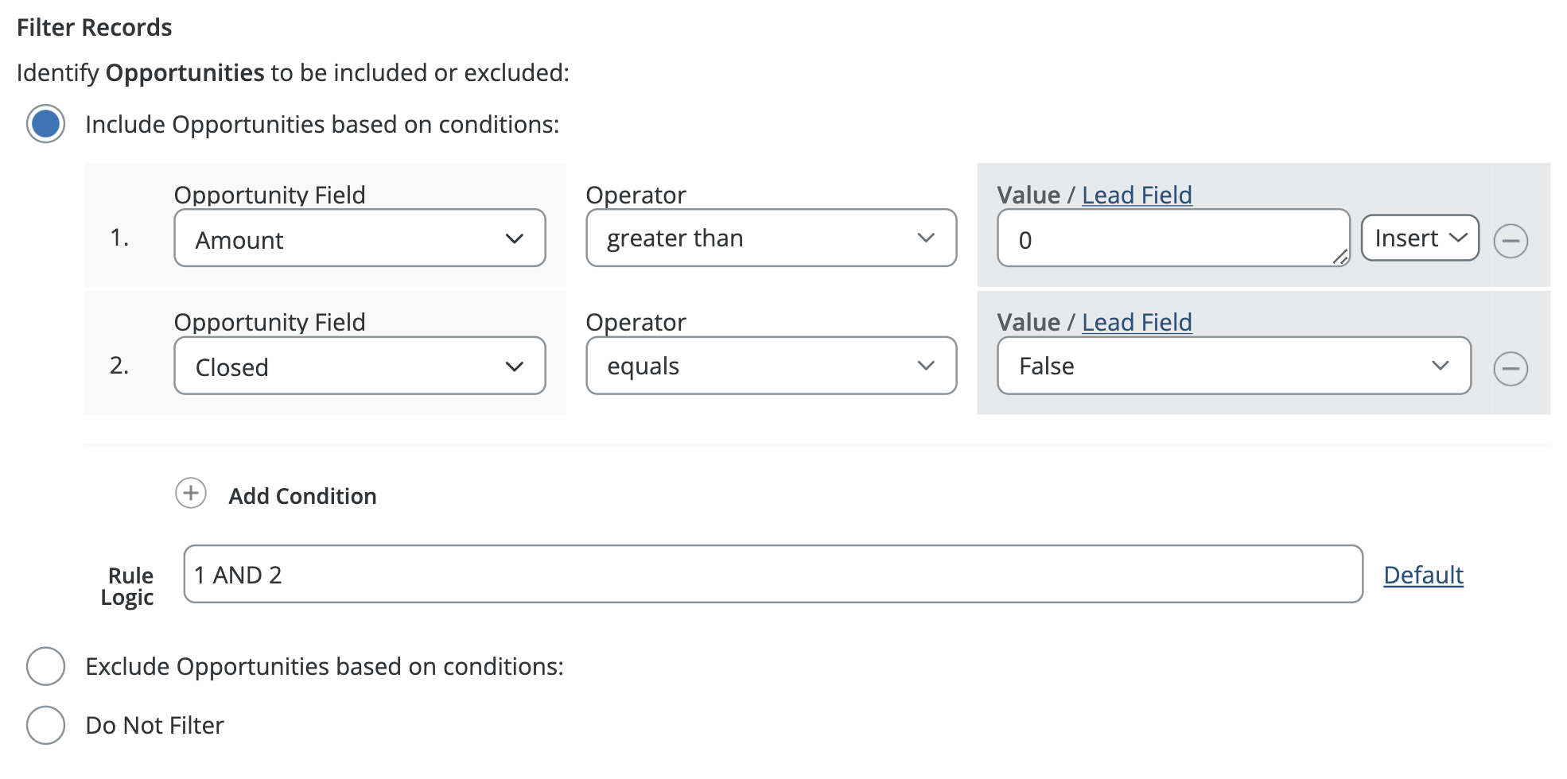Click Lead Field link in condition 2
Screen dimensions: 1567x779
coord(1137,322)
